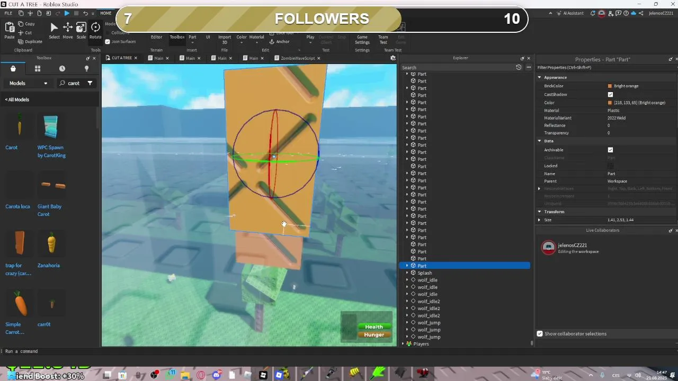Open the Models category dropdown
The height and width of the screenshot is (381, 678).
[29, 83]
